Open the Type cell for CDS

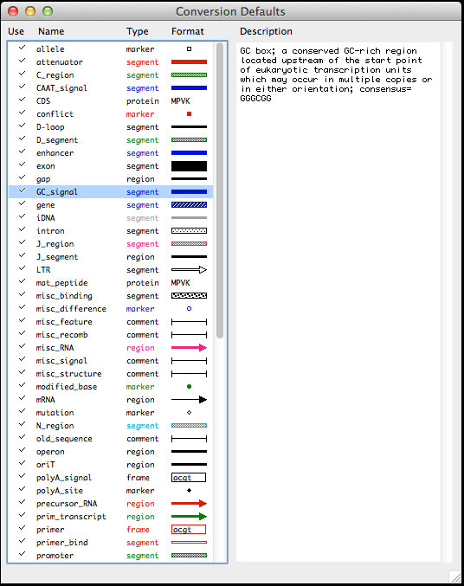[x=143, y=101]
